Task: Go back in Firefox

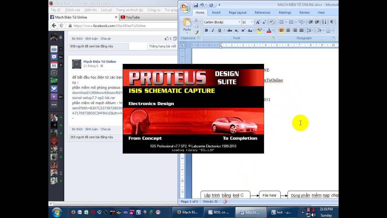Action: coord(54,26)
